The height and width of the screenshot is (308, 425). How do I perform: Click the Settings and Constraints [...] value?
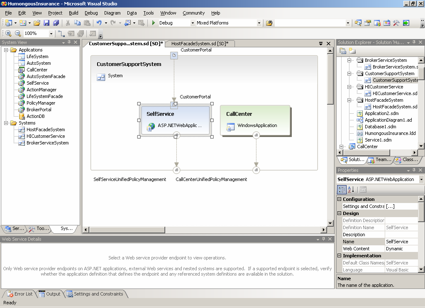pyautogui.click(x=401, y=206)
